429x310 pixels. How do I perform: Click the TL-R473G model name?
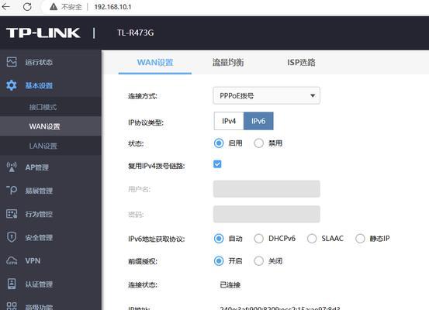136,33
